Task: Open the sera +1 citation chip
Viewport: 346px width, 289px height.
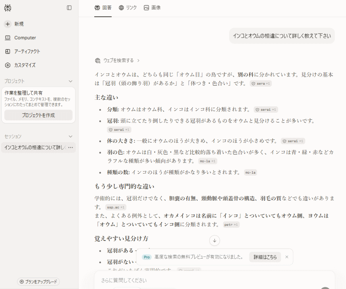Action: point(261,84)
